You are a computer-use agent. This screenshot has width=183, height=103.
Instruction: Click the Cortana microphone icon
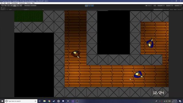point(35,101)
